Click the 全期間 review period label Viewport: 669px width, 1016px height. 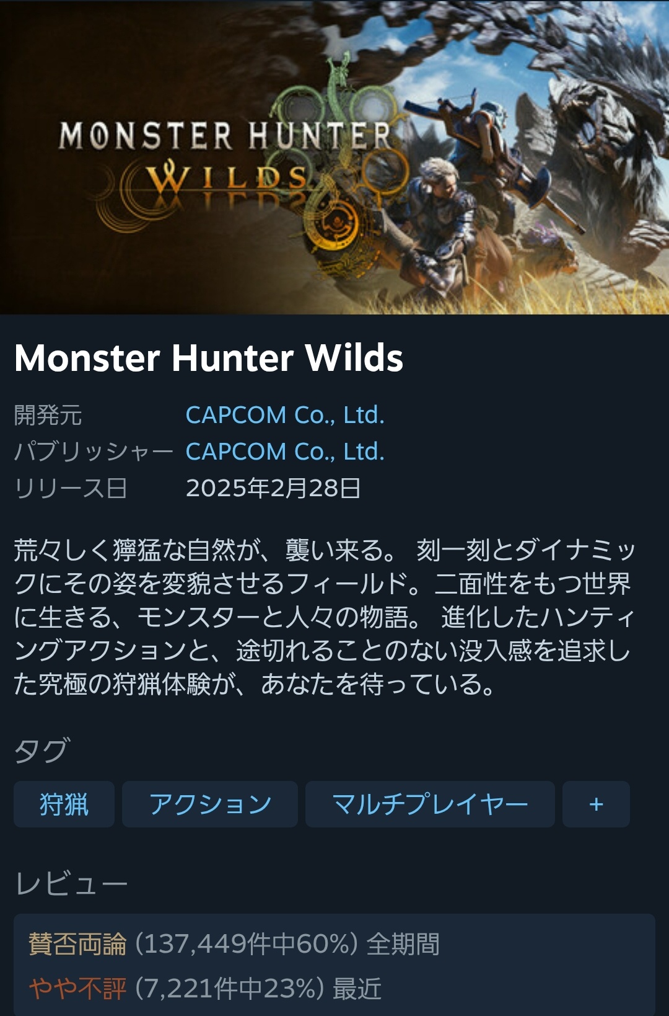[403, 944]
